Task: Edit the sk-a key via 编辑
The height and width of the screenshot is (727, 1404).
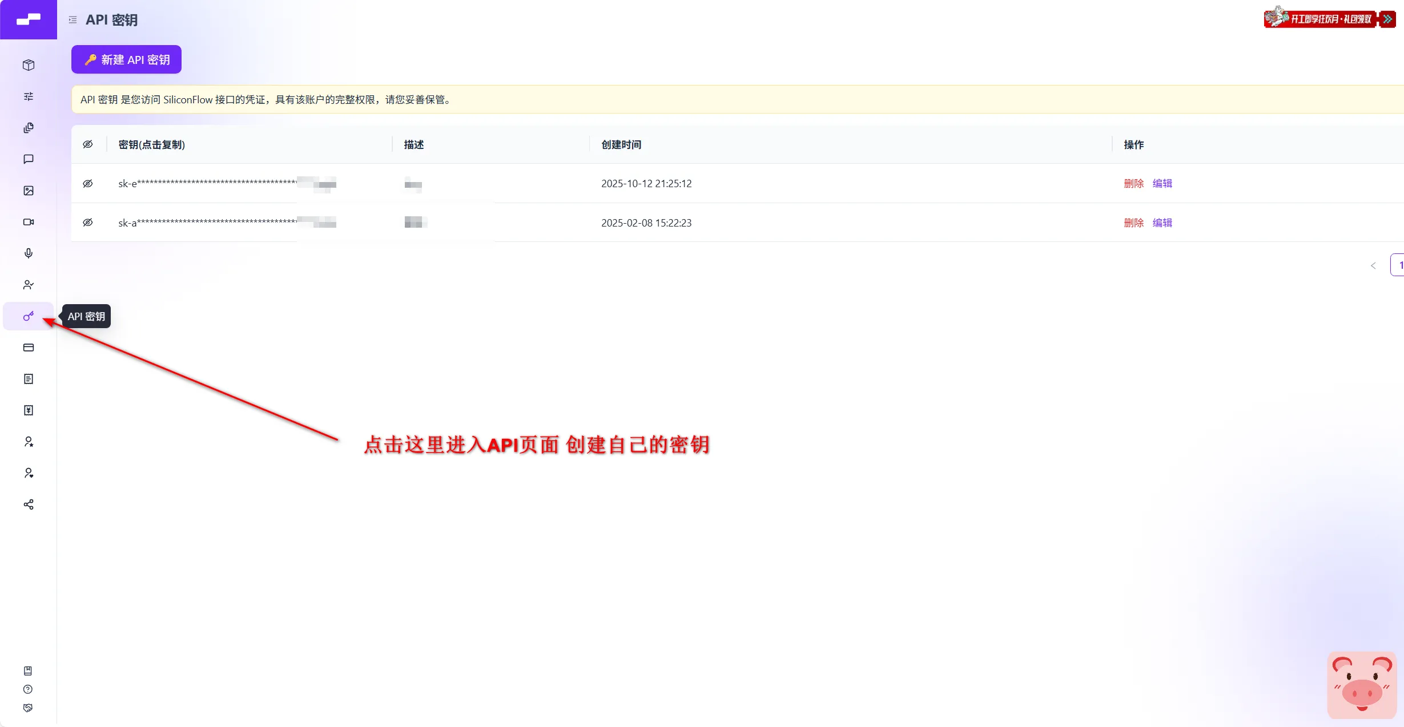Action: pyautogui.click(x=1162, y=223)
